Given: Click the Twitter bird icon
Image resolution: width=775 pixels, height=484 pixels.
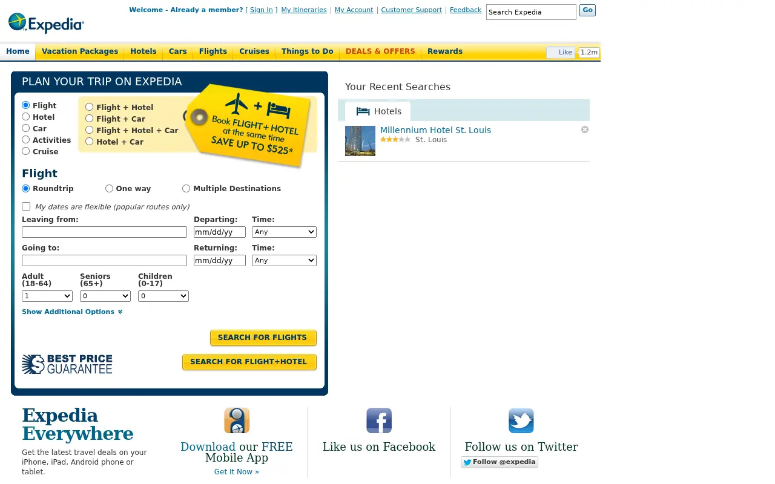Looking at the screenshot, I should coord(521,420).
